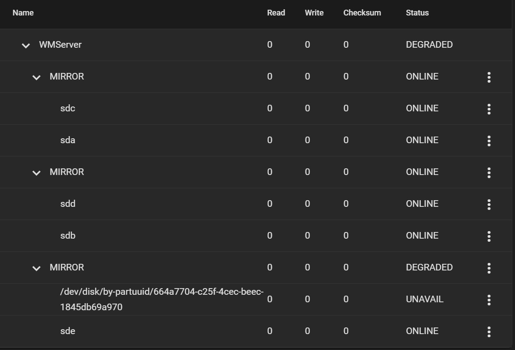This screenshot has width=515, height=350.
Task: Select the Write column header
Action: tap(314, 13)
